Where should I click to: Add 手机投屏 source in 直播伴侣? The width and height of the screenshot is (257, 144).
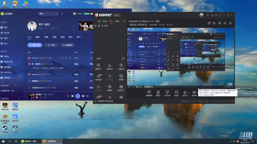167,93
